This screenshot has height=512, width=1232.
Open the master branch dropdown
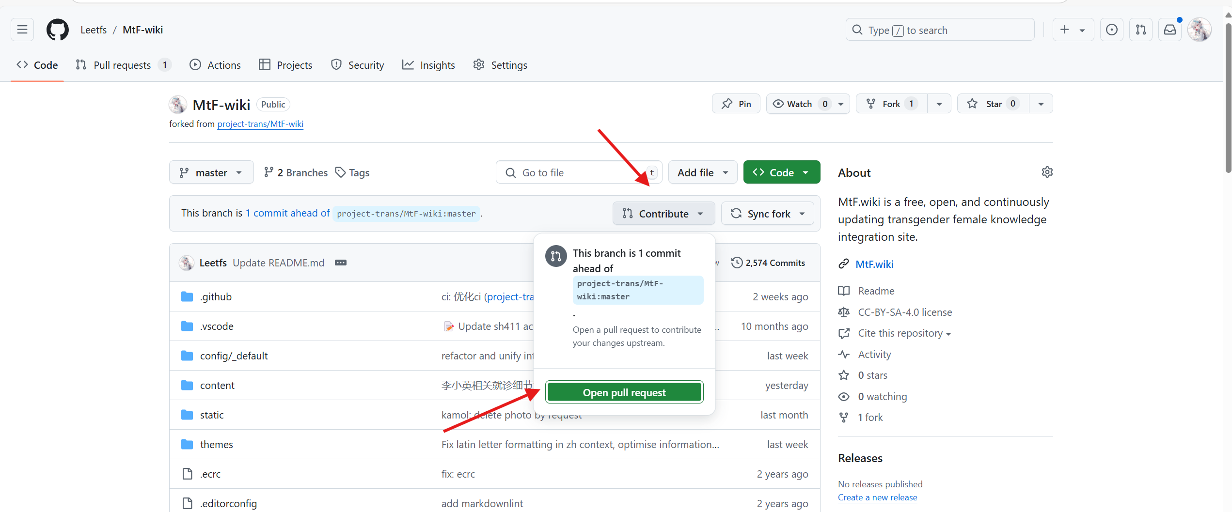(x=211, y=173)
